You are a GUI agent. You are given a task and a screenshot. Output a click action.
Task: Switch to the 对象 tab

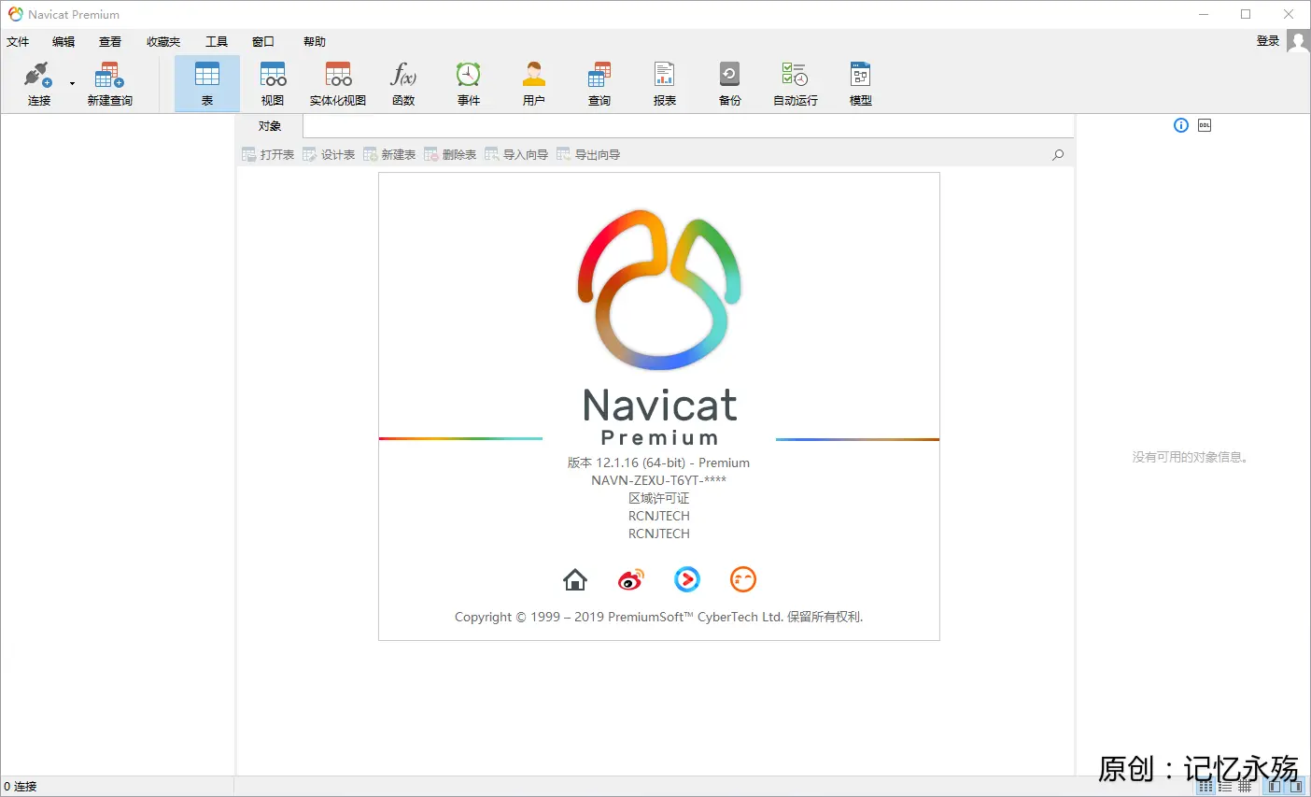(x=270, y=126)
